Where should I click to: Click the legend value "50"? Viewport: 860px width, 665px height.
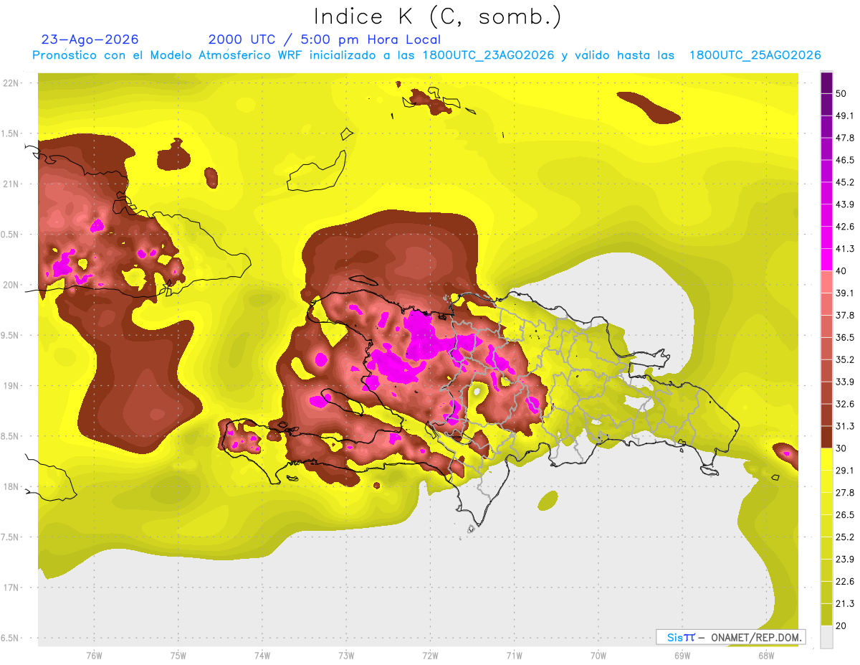841,94
